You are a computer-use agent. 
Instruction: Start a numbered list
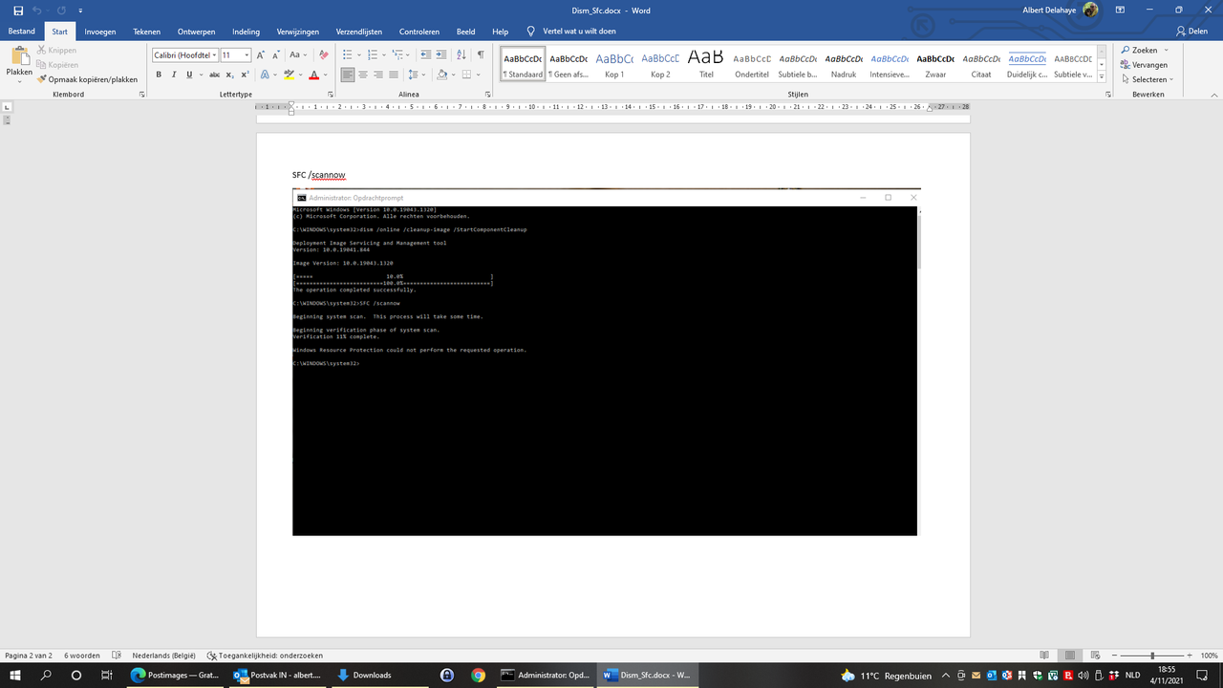(372, 55)
